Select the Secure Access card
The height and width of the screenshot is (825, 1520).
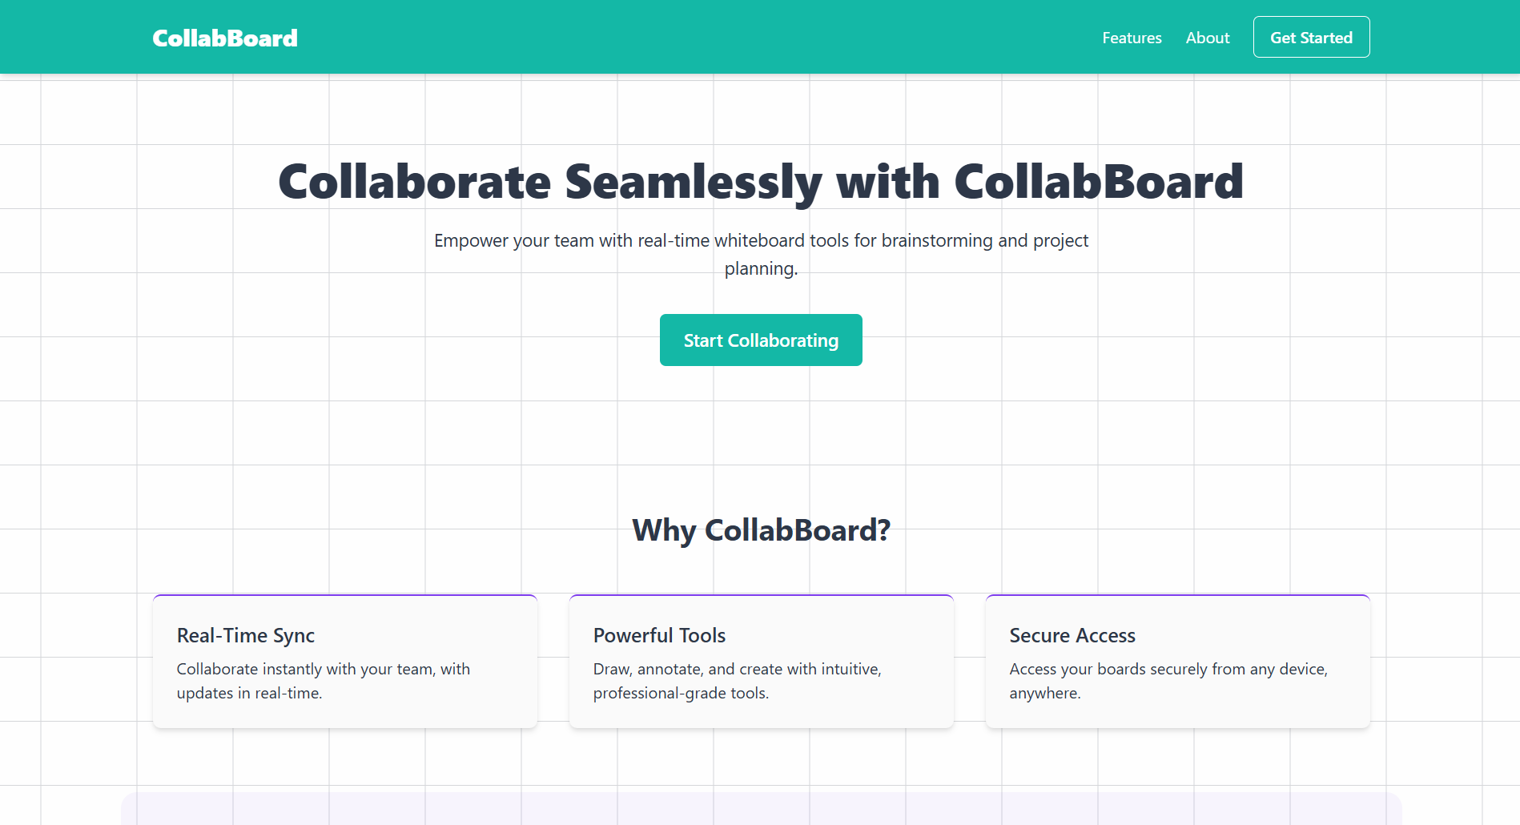click(1177, 661)
